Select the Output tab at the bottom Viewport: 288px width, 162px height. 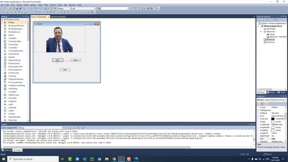tap(18, 150)
